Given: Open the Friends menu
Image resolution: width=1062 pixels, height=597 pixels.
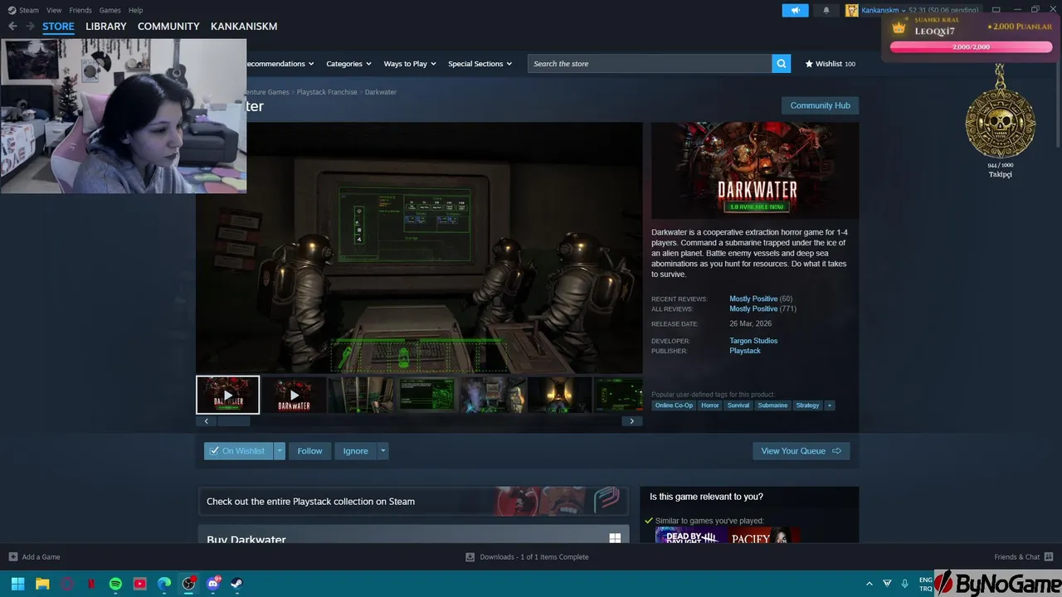Looking at the screenshot, I should pos(80,10).
